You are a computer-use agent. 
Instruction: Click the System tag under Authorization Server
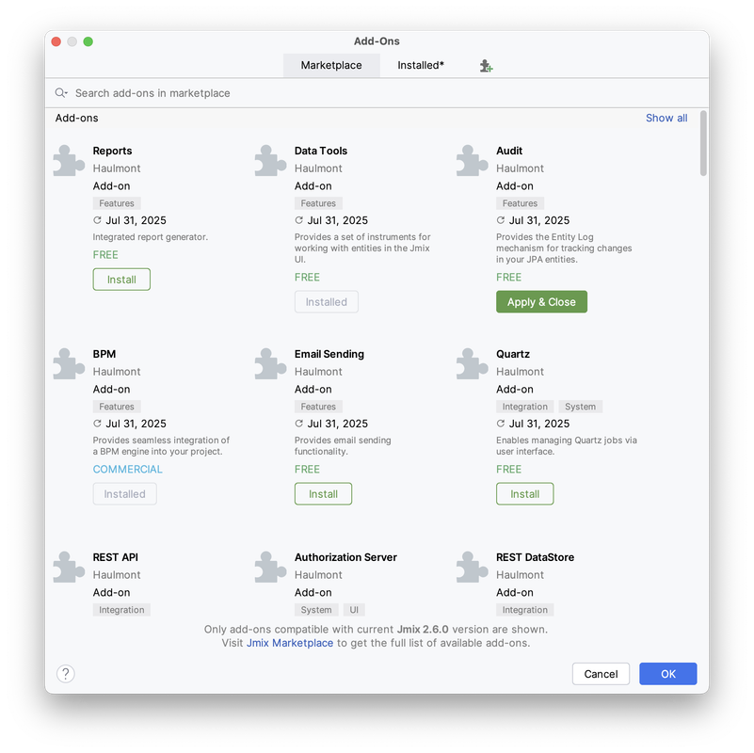click(316, 610)
